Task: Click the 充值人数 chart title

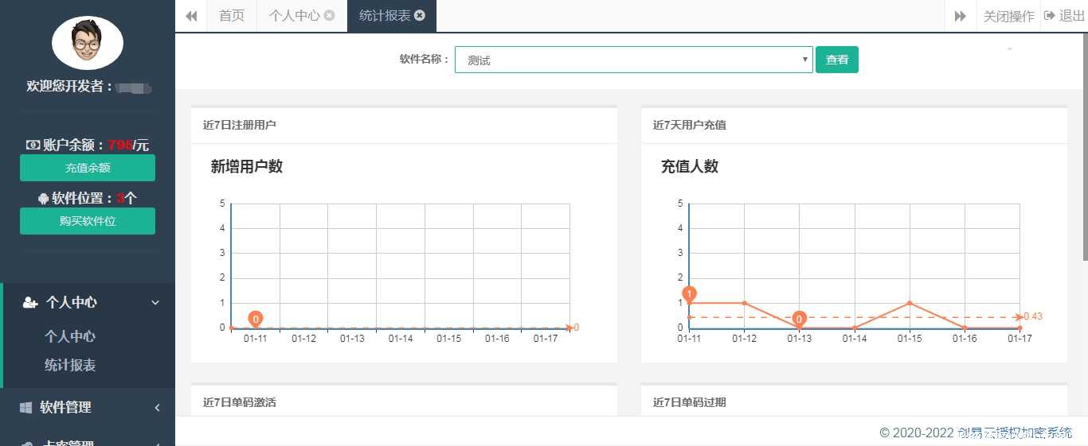Action: (690, 166)
